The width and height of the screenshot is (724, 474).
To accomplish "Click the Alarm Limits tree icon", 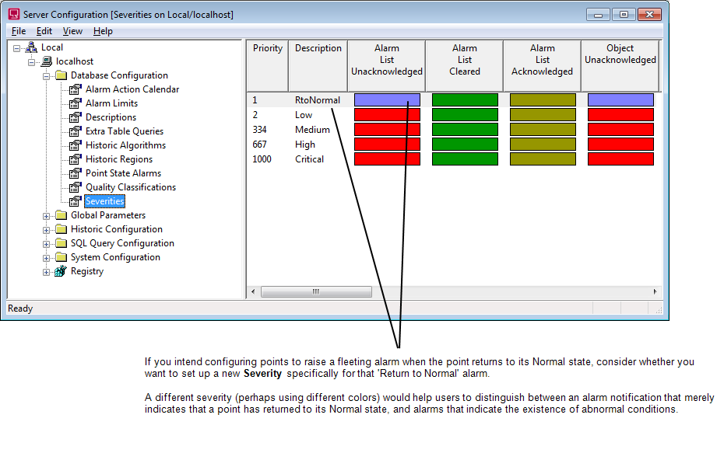I will (x=76, y=103).
